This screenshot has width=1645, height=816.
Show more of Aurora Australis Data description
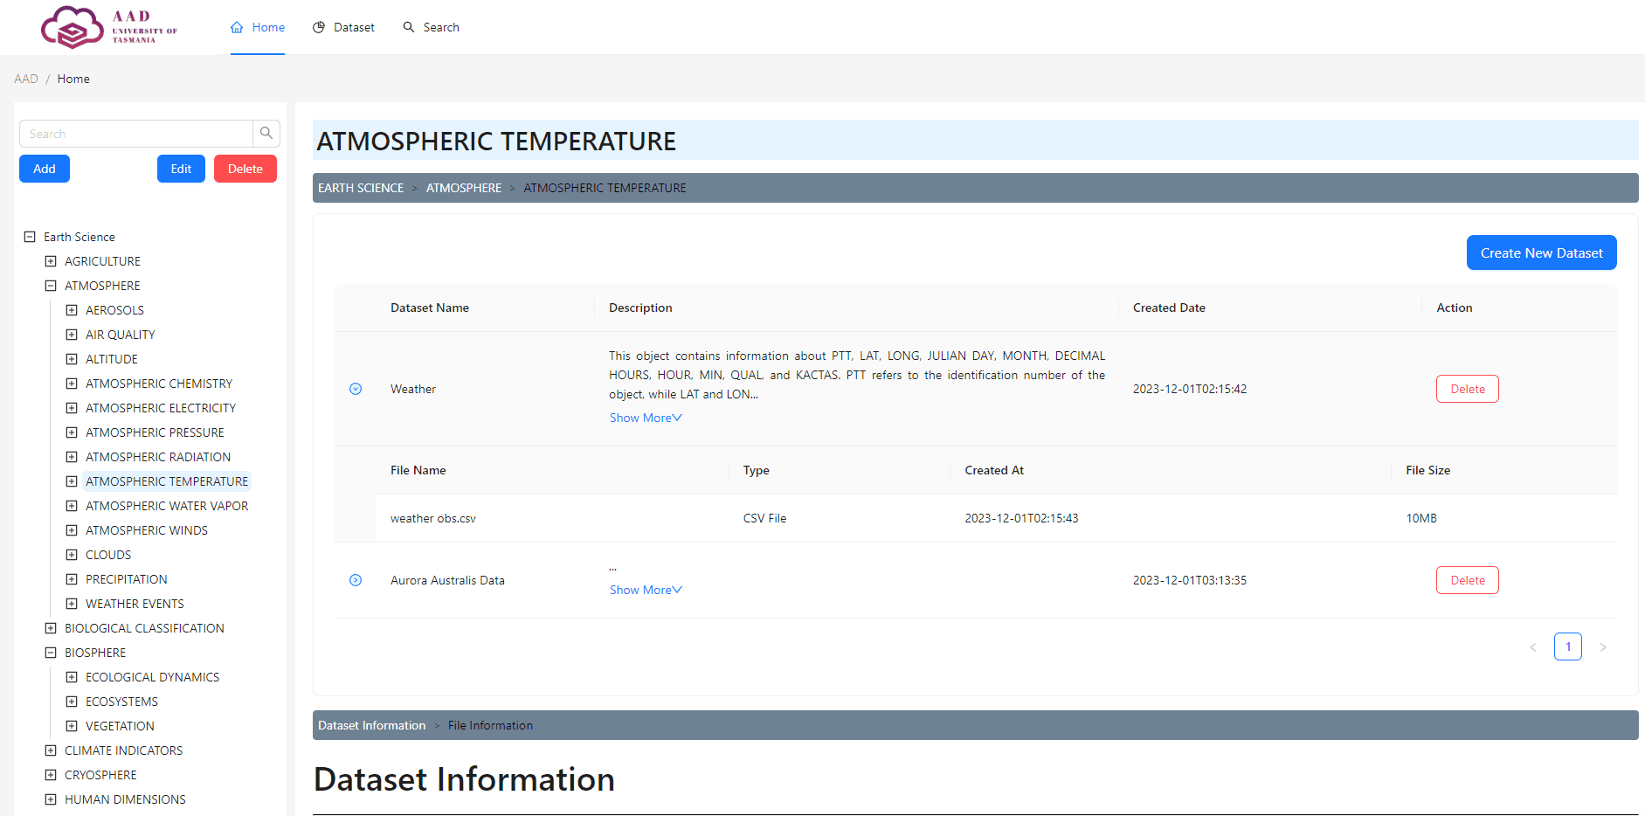(645, 590)
